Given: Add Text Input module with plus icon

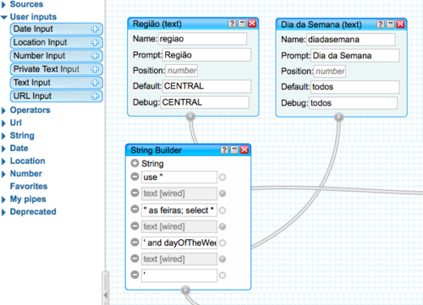Looking at the screenshot, I should pyautogui.click(x=95, y=83).
